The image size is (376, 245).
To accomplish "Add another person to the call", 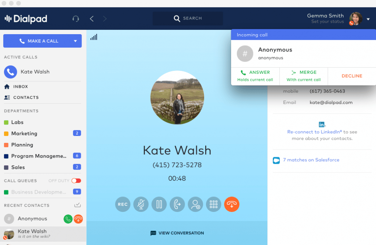I will (x=195, y=204).
